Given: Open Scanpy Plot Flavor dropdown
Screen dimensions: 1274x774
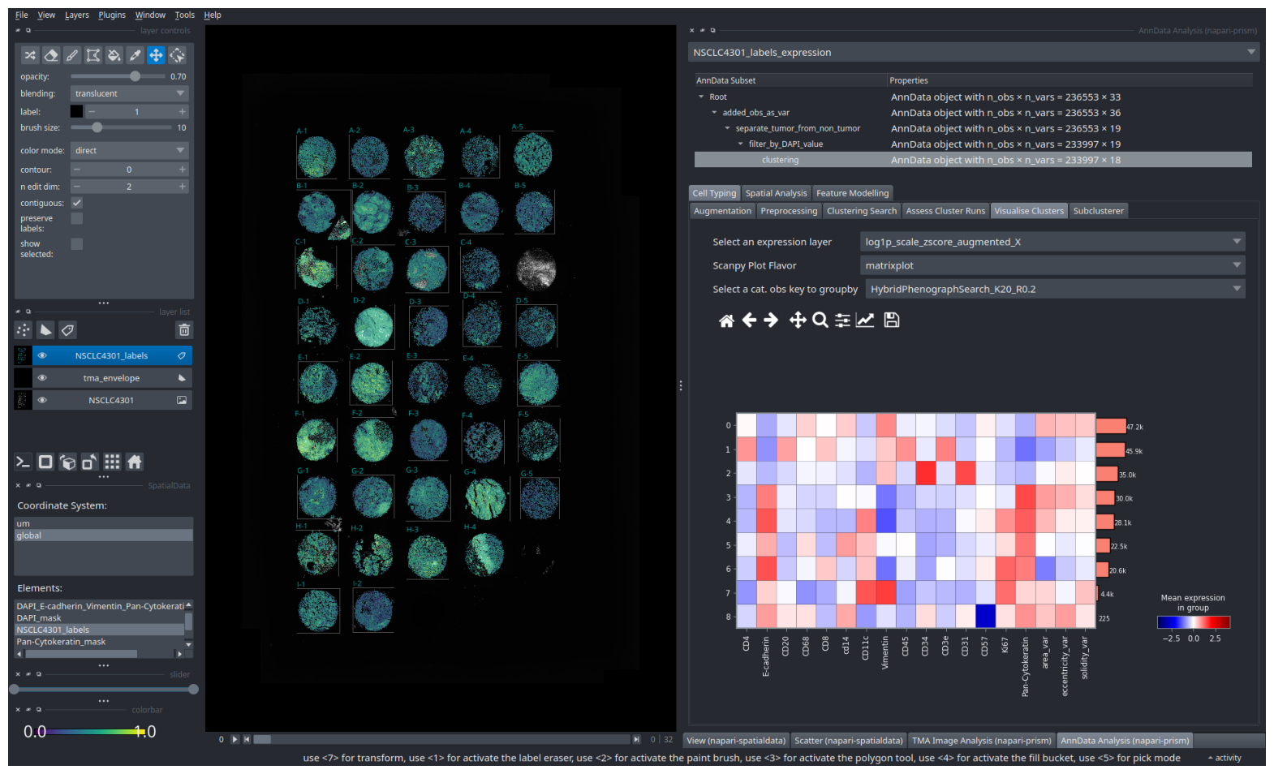Looking at the screenshot, I should click(1052, 265).
